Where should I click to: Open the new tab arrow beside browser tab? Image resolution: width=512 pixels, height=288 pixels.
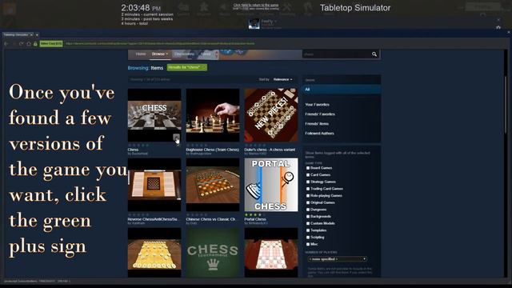(x=37, y=34)
